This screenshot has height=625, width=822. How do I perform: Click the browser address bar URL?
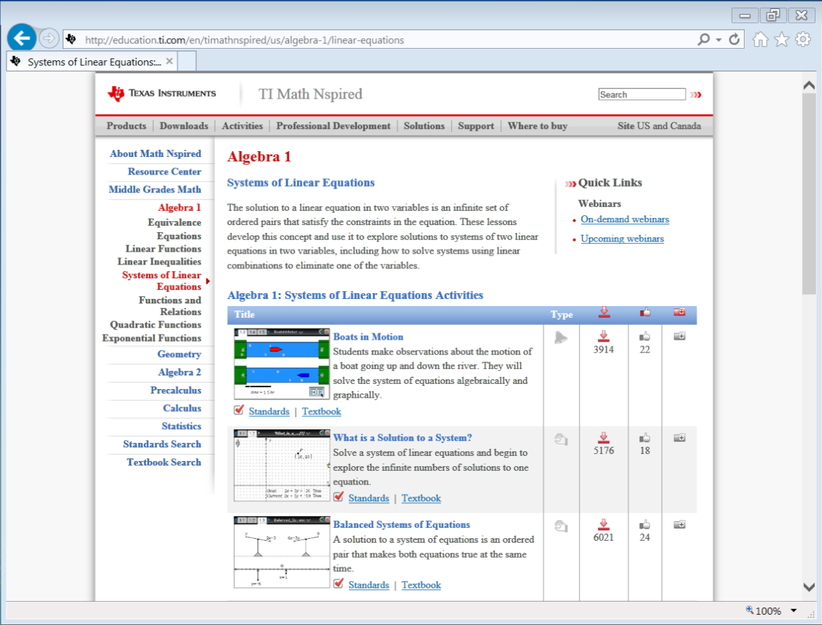[245, 40]
